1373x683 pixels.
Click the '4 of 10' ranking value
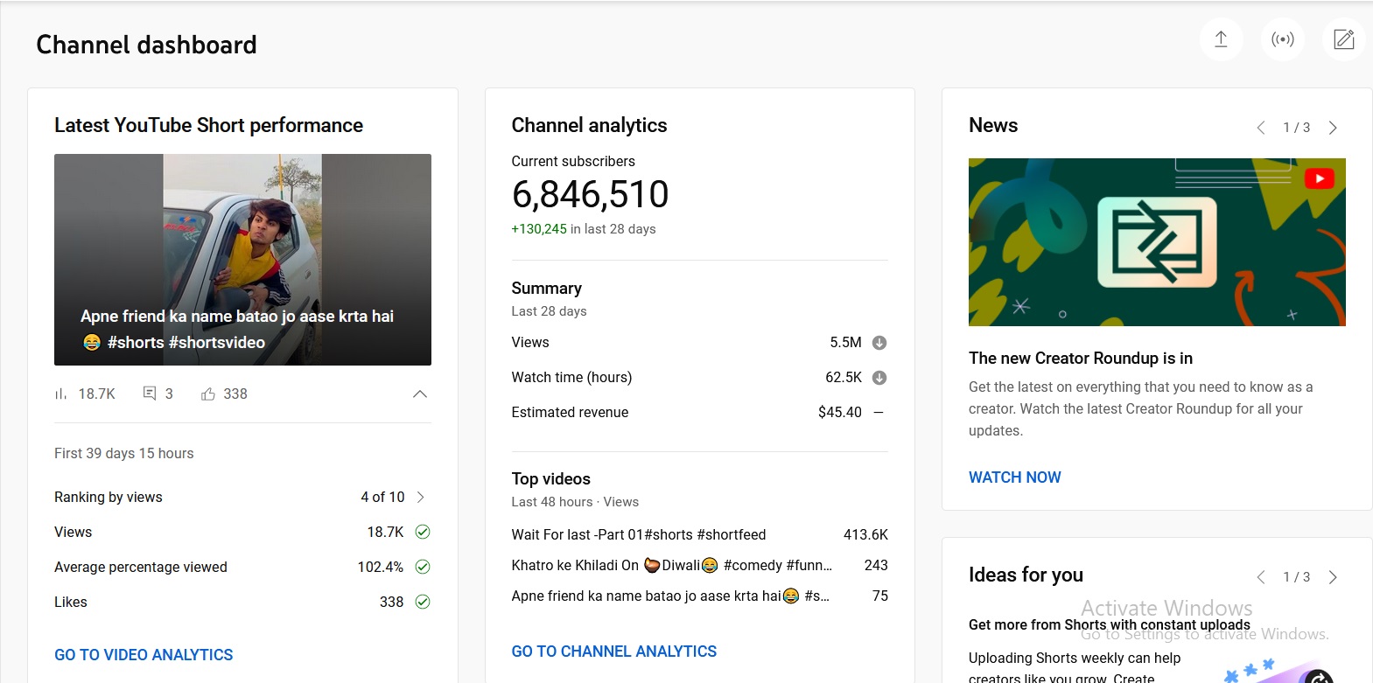coord(382,497)
